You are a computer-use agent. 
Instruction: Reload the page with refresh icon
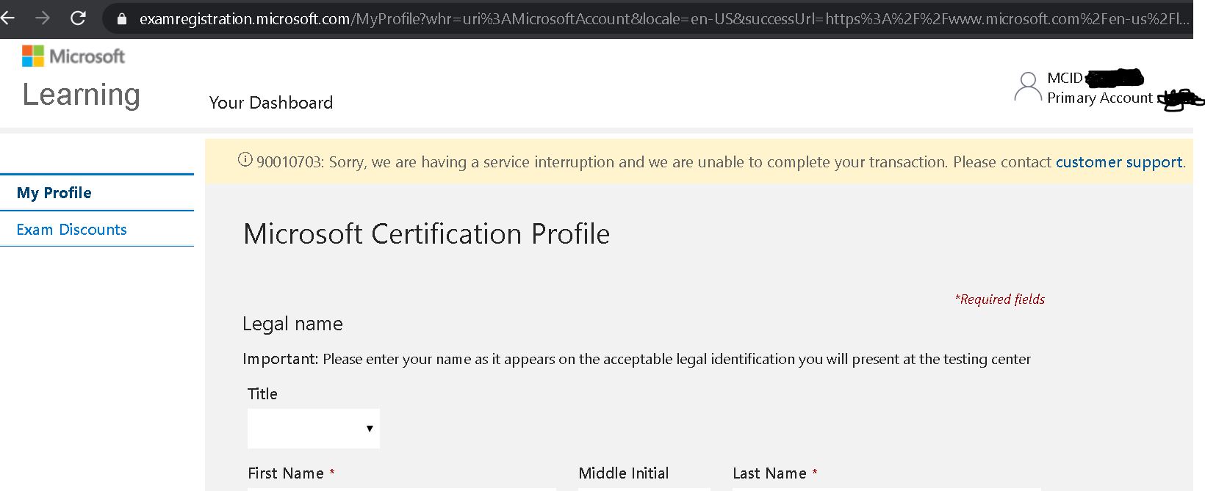78,18
